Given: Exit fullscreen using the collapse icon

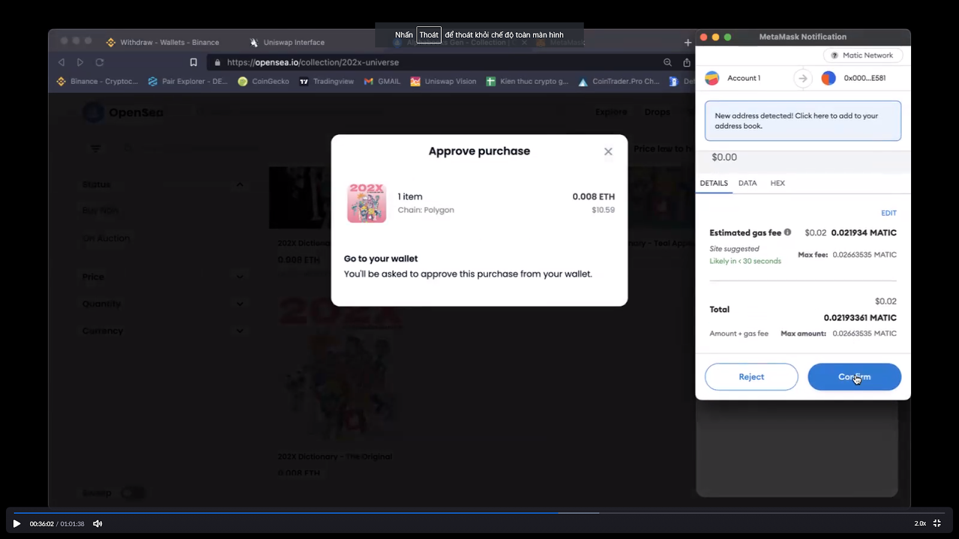Looking at the screenshot, I should coord(937,523).
